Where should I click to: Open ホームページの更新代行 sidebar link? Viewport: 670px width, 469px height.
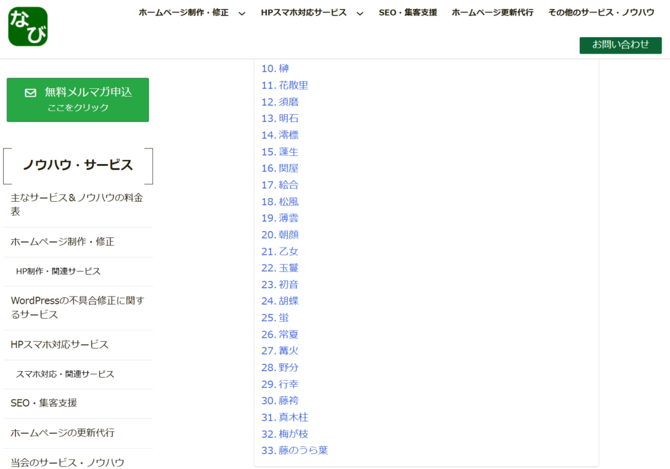click(x=62, y=433)
